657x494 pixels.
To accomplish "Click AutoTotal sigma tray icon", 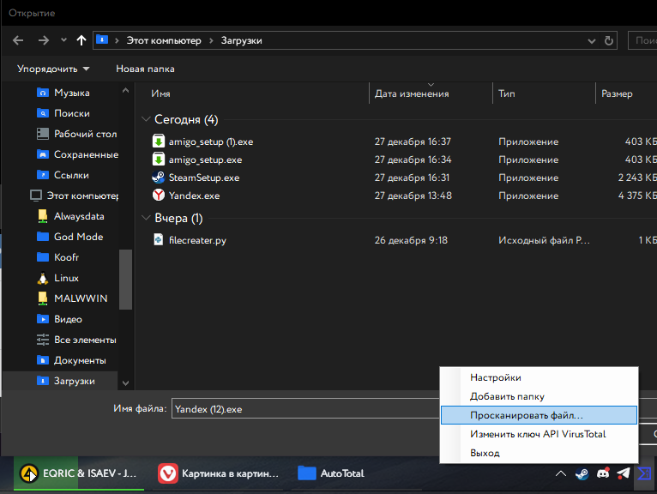I will pos(644,473).
